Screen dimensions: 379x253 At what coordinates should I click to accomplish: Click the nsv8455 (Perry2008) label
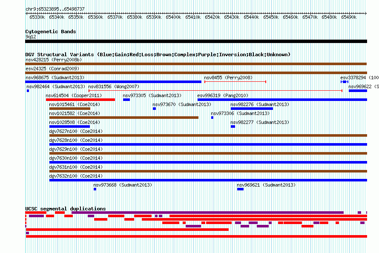pos(228,78)
